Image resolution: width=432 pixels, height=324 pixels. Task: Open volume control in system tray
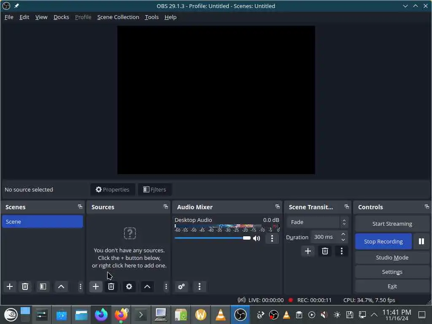(x=324, y=315)
